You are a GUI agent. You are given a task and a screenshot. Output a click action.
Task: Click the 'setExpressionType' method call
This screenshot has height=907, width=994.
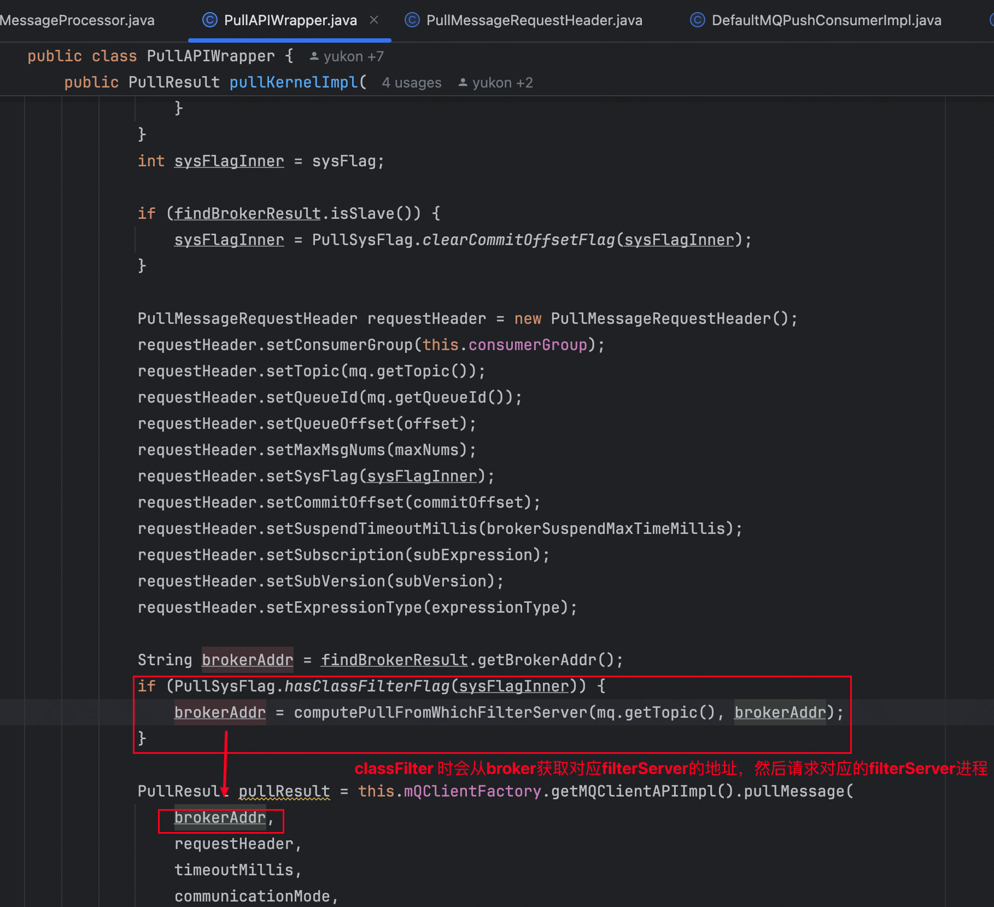344,607
